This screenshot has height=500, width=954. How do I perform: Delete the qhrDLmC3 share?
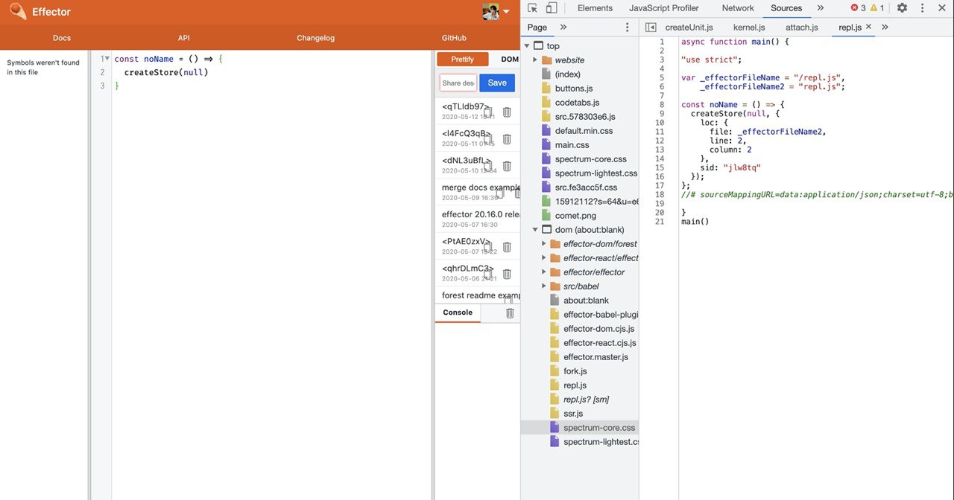507,274
